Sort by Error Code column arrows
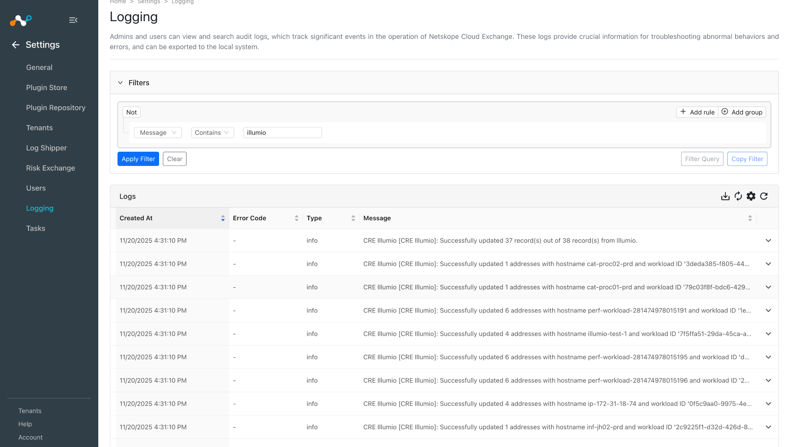 (x=296, y=218)
